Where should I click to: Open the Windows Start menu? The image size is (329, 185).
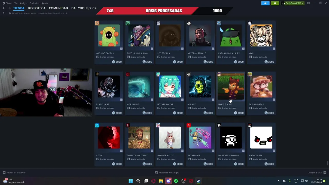[x=131, y=181]
